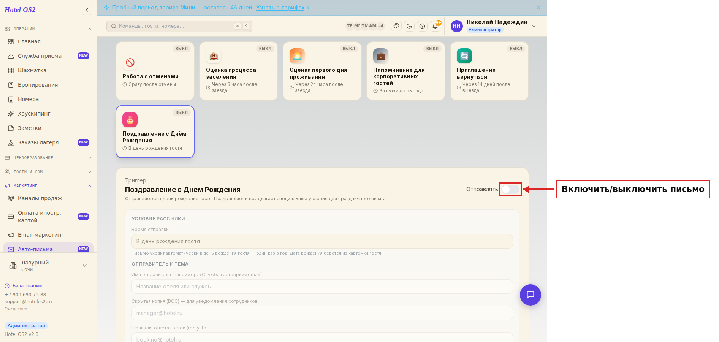
Task: Open the theme palette icon
Action: pos(396,26)
